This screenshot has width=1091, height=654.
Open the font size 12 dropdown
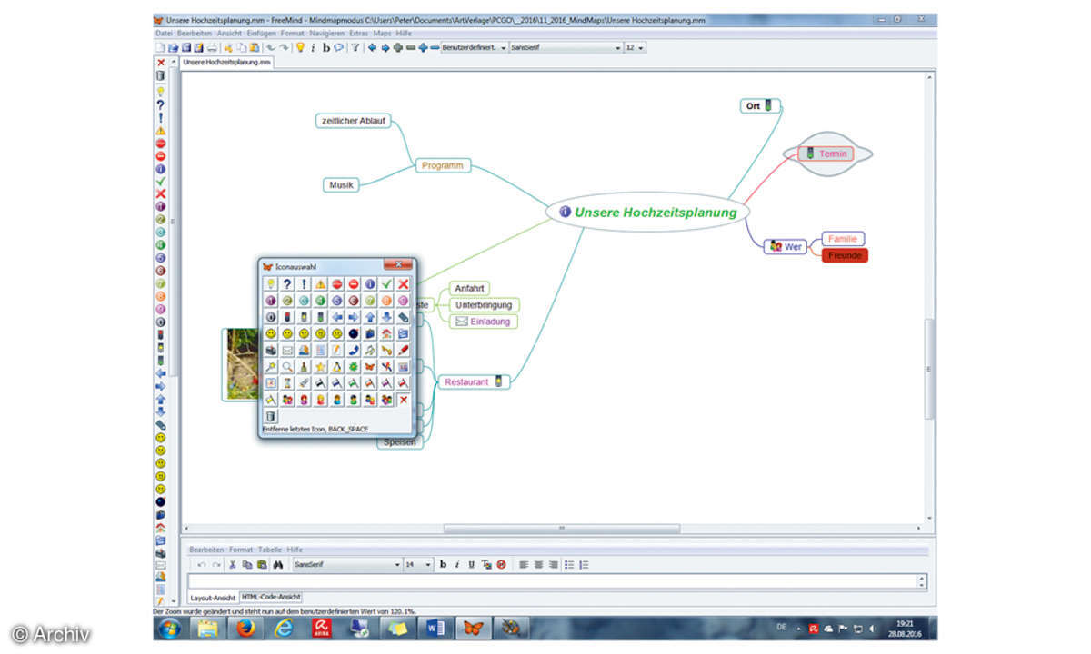tap(636, 47)
